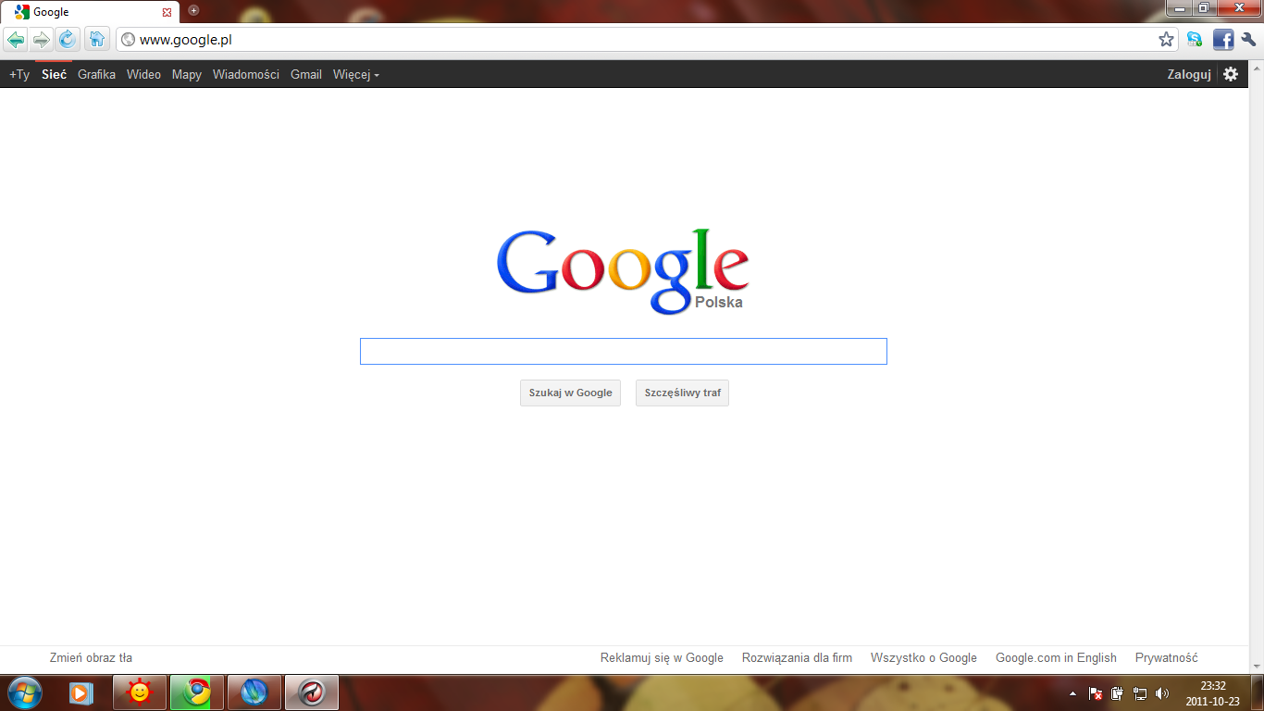Image resolution: width=1264 pixels, height=711 pixels.
Task: Open a new tab with the plus button
Action: coord(193,10)
